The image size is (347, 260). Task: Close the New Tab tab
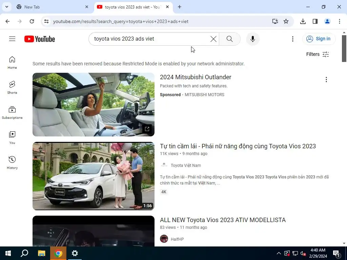click(x=87, y=7)
